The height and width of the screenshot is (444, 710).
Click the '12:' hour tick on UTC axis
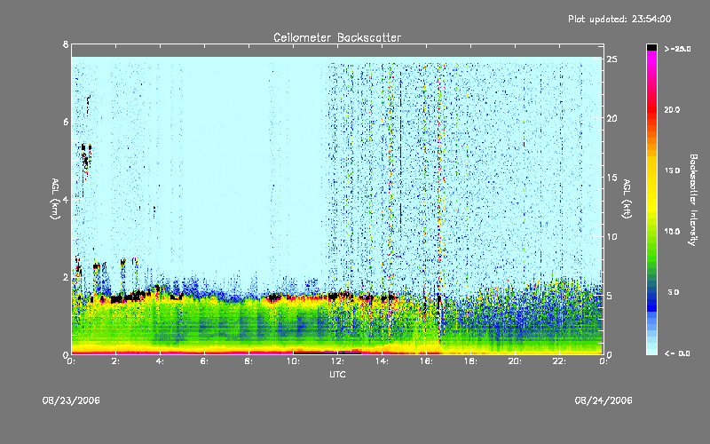click(x=337, y=361)
